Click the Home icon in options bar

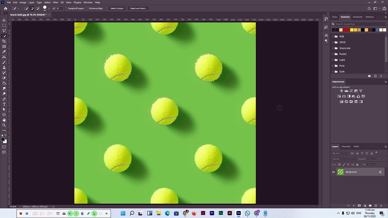pos(5,8)
